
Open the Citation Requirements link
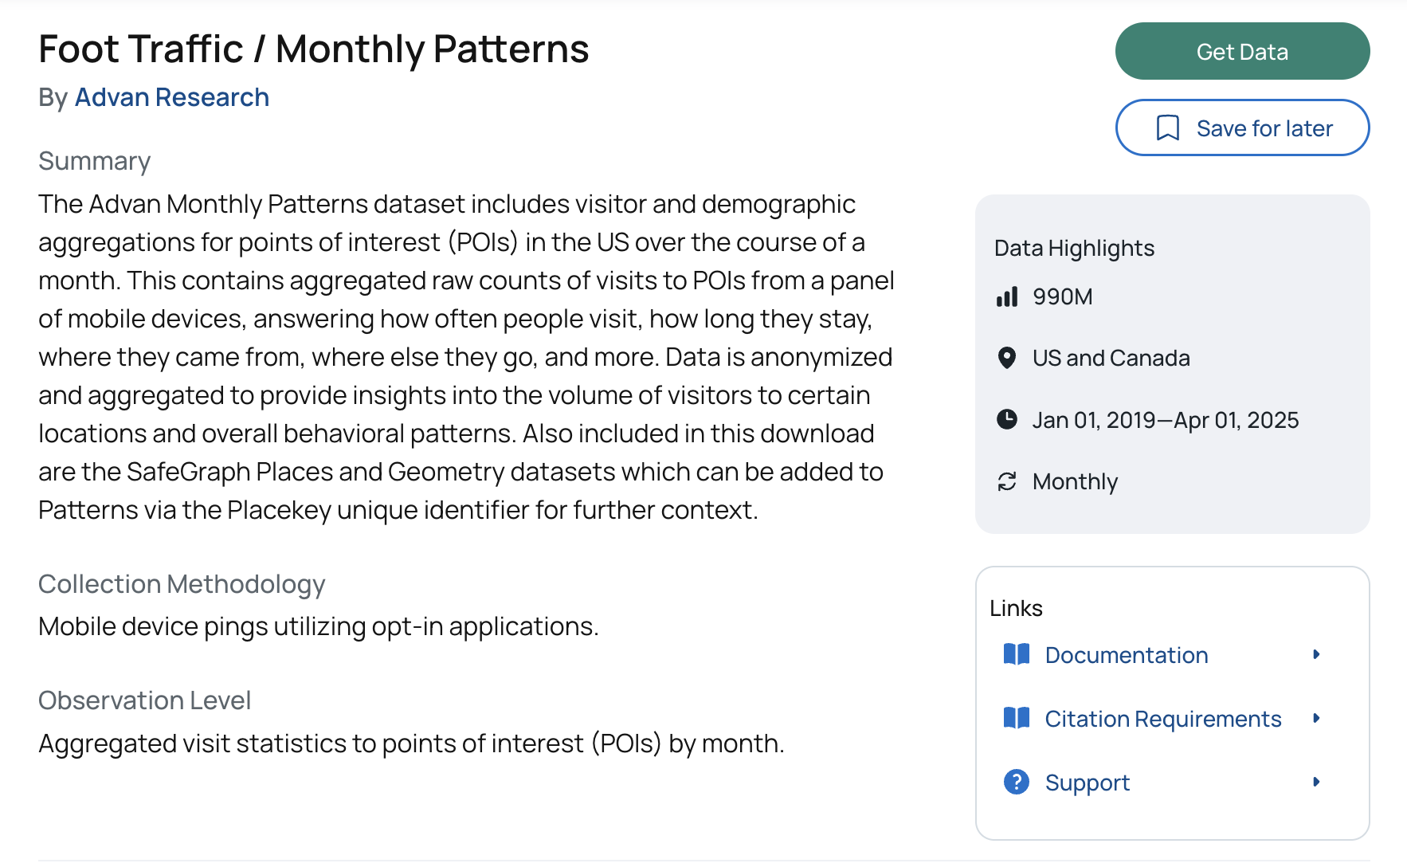1163,719
